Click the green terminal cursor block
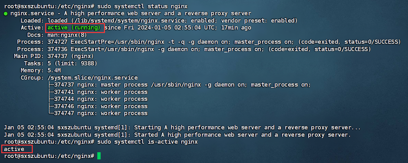408x163 pixels. [99, 156]
